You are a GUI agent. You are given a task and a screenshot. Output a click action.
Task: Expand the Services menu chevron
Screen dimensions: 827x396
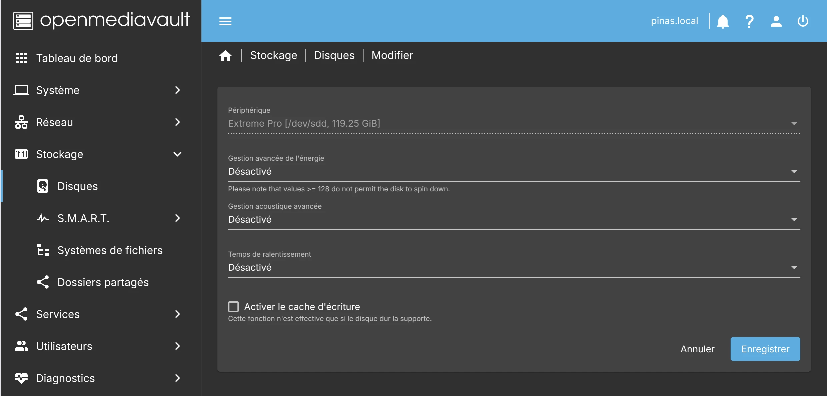point(177,314)
